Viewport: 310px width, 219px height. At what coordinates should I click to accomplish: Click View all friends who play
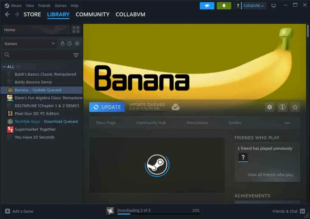point(270,175)
